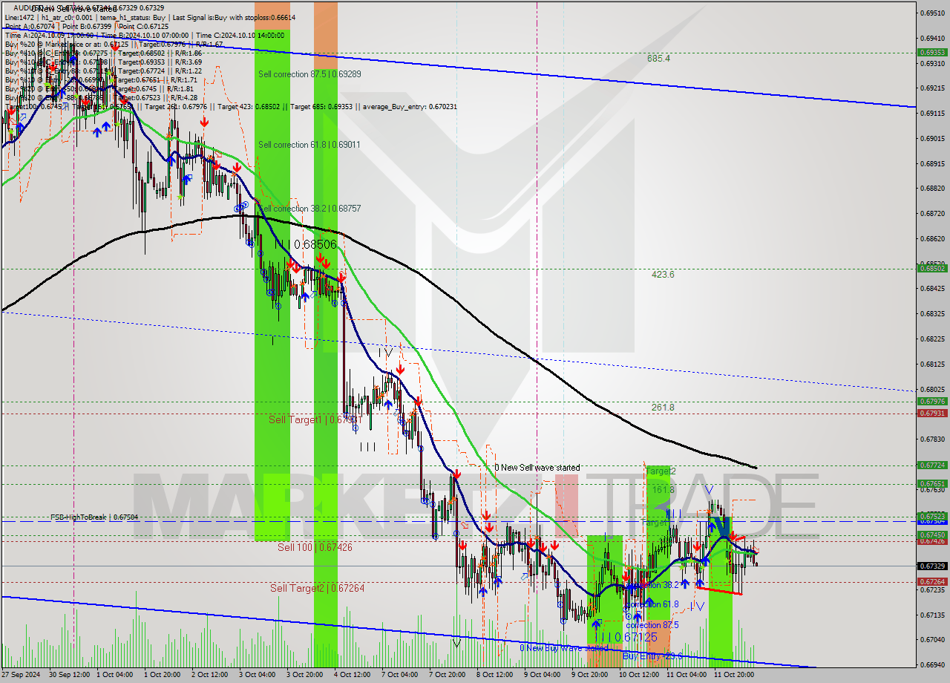The height and width of the screenshot is (683, 950).
Task: Click the '3 Oct 20:00' time axis label
Action: 307,675
